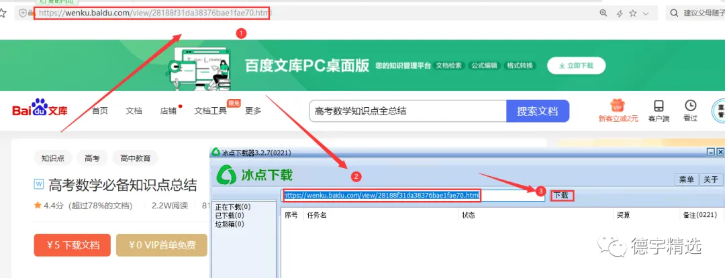Click the 任务名 column header
725x278 pixels.
tap(317, 215)
